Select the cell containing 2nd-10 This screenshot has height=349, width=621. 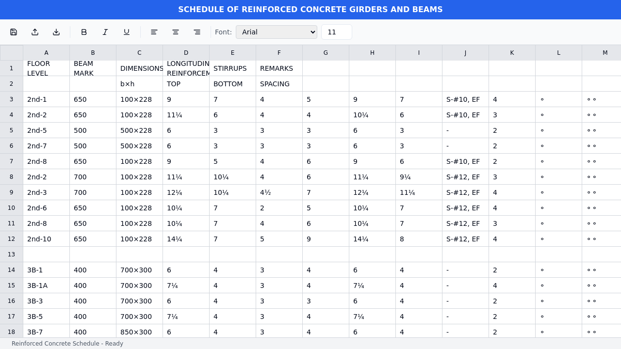(x=46, y=239)
